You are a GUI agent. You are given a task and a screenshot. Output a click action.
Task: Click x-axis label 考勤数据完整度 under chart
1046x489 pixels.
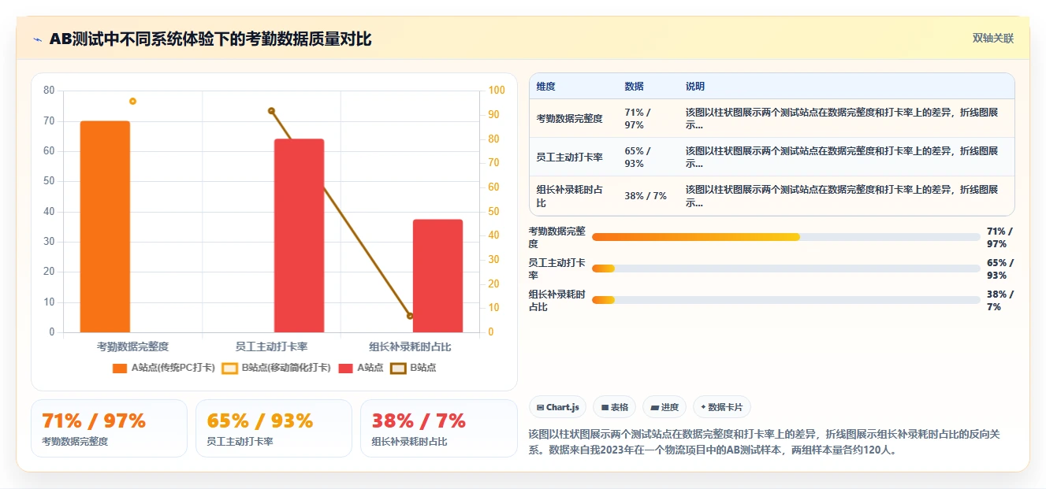tap(132, 346)
